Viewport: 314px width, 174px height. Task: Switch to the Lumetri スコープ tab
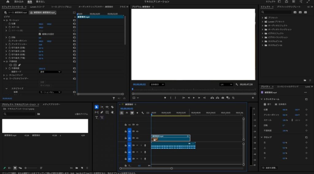tap(37, 6)
